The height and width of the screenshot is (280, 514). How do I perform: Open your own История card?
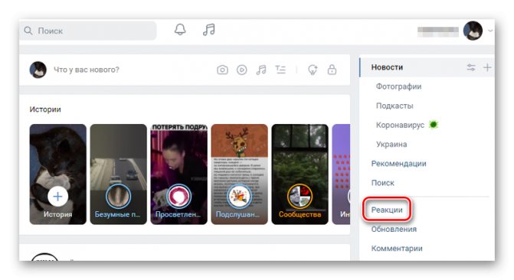tap(58, 174)
